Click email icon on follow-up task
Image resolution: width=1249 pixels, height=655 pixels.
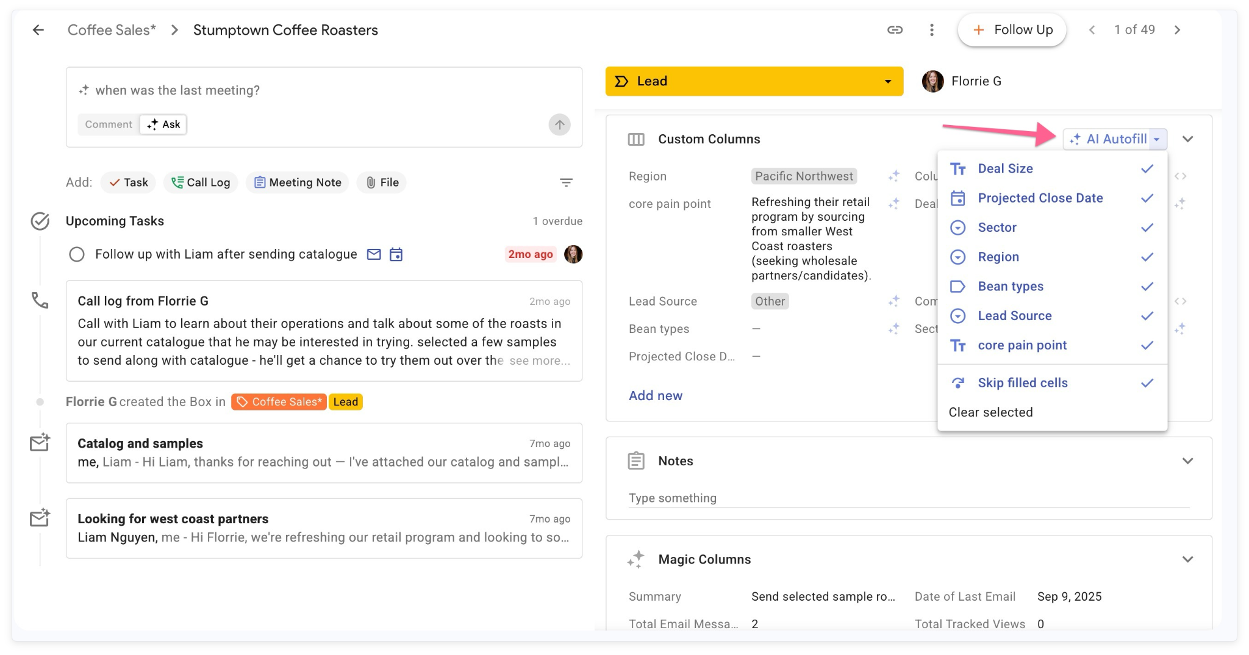click(x=374, y=254)
